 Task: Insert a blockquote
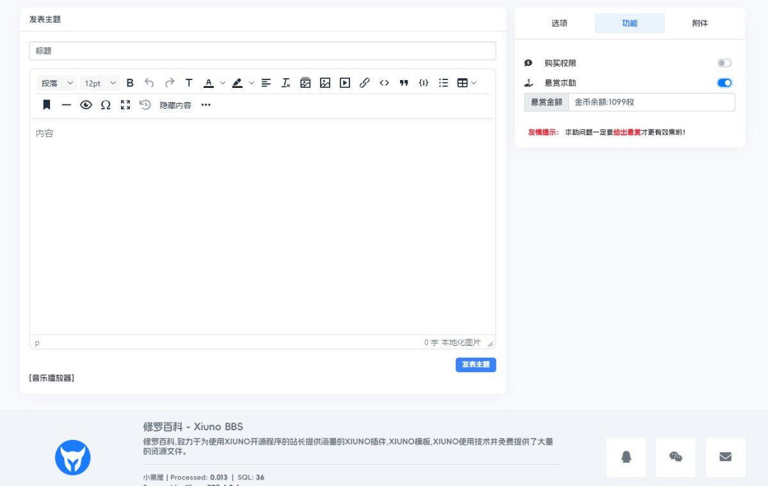(x=404, y=83)
